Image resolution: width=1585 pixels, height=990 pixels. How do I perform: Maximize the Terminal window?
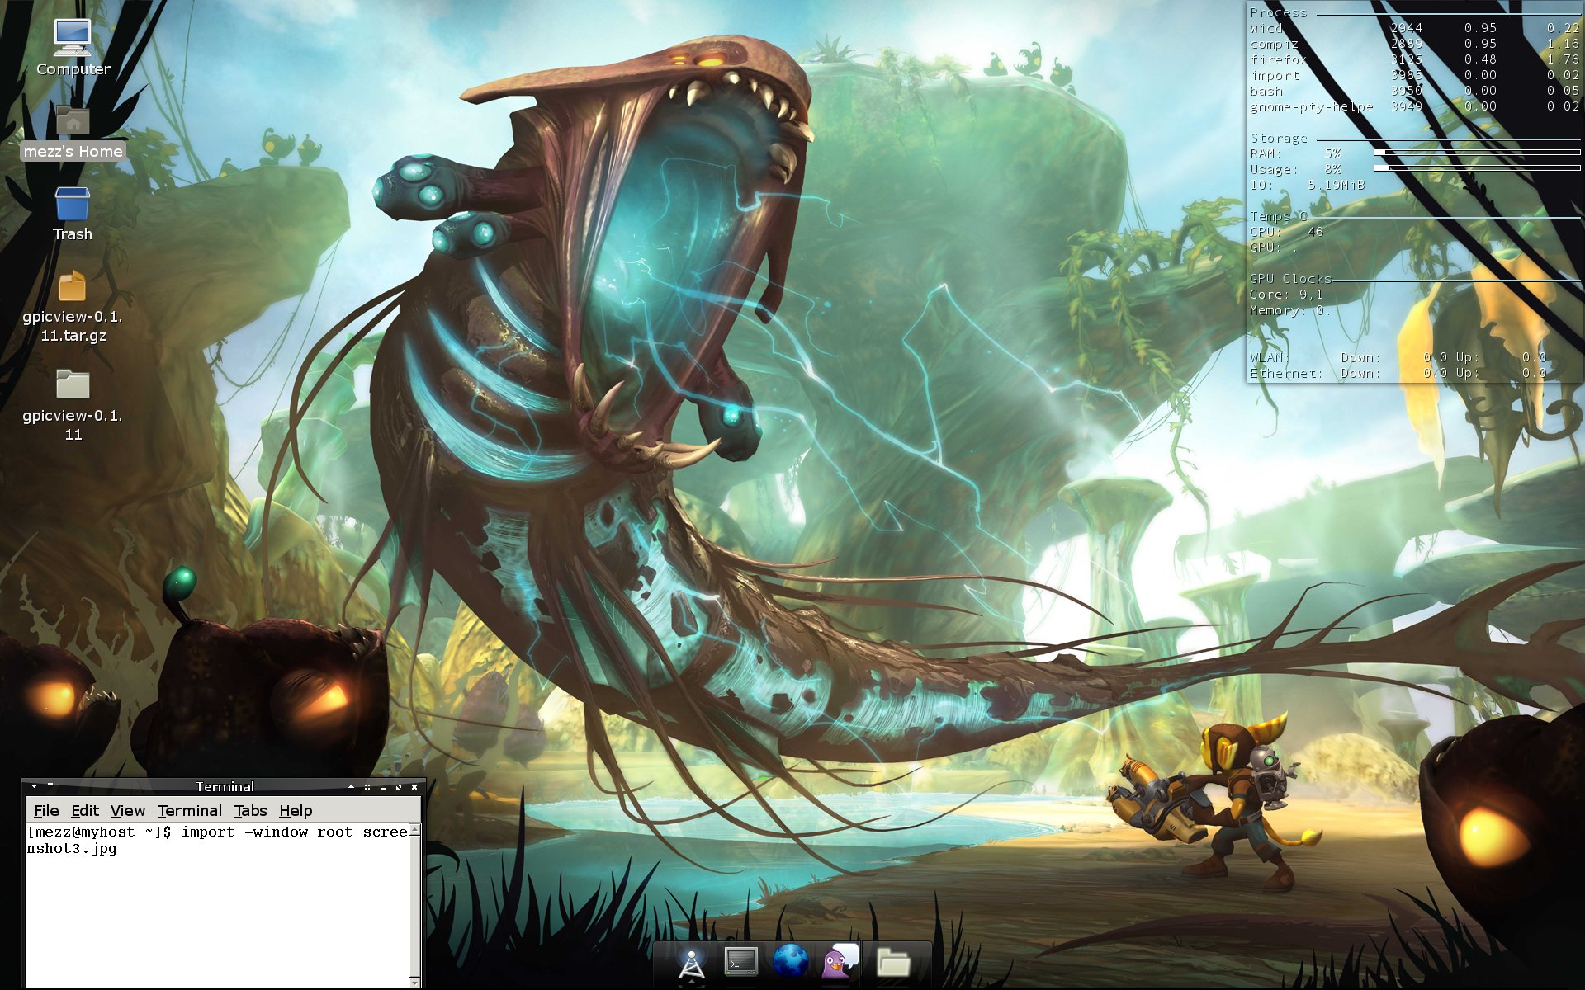(x=399, y=787)
